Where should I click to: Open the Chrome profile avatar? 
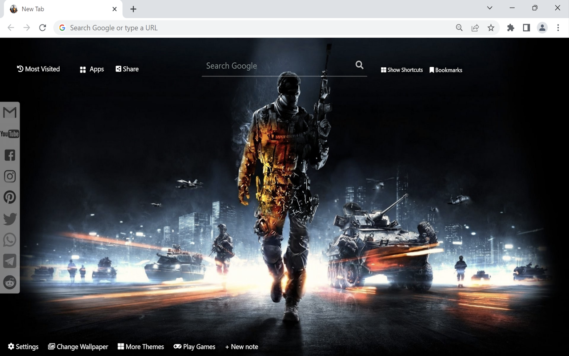(x=542, y=28)
